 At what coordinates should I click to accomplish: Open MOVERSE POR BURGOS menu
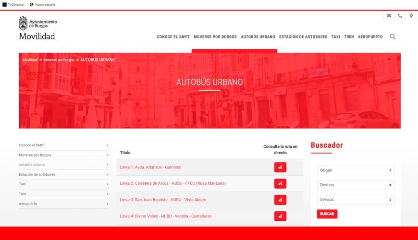(x=215, y=37)
